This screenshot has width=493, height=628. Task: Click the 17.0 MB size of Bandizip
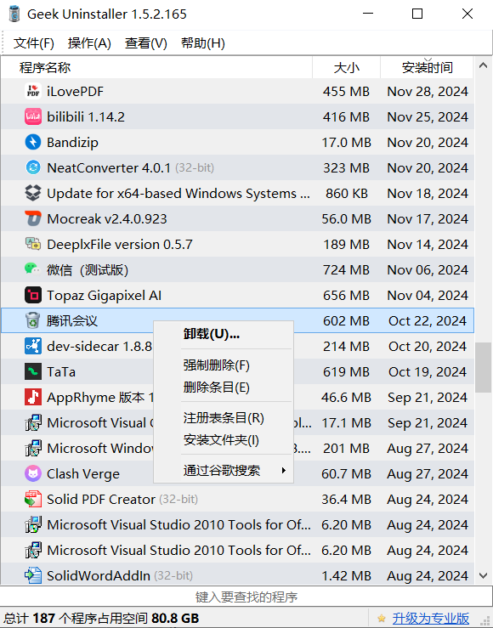click(x=347, y=142)
